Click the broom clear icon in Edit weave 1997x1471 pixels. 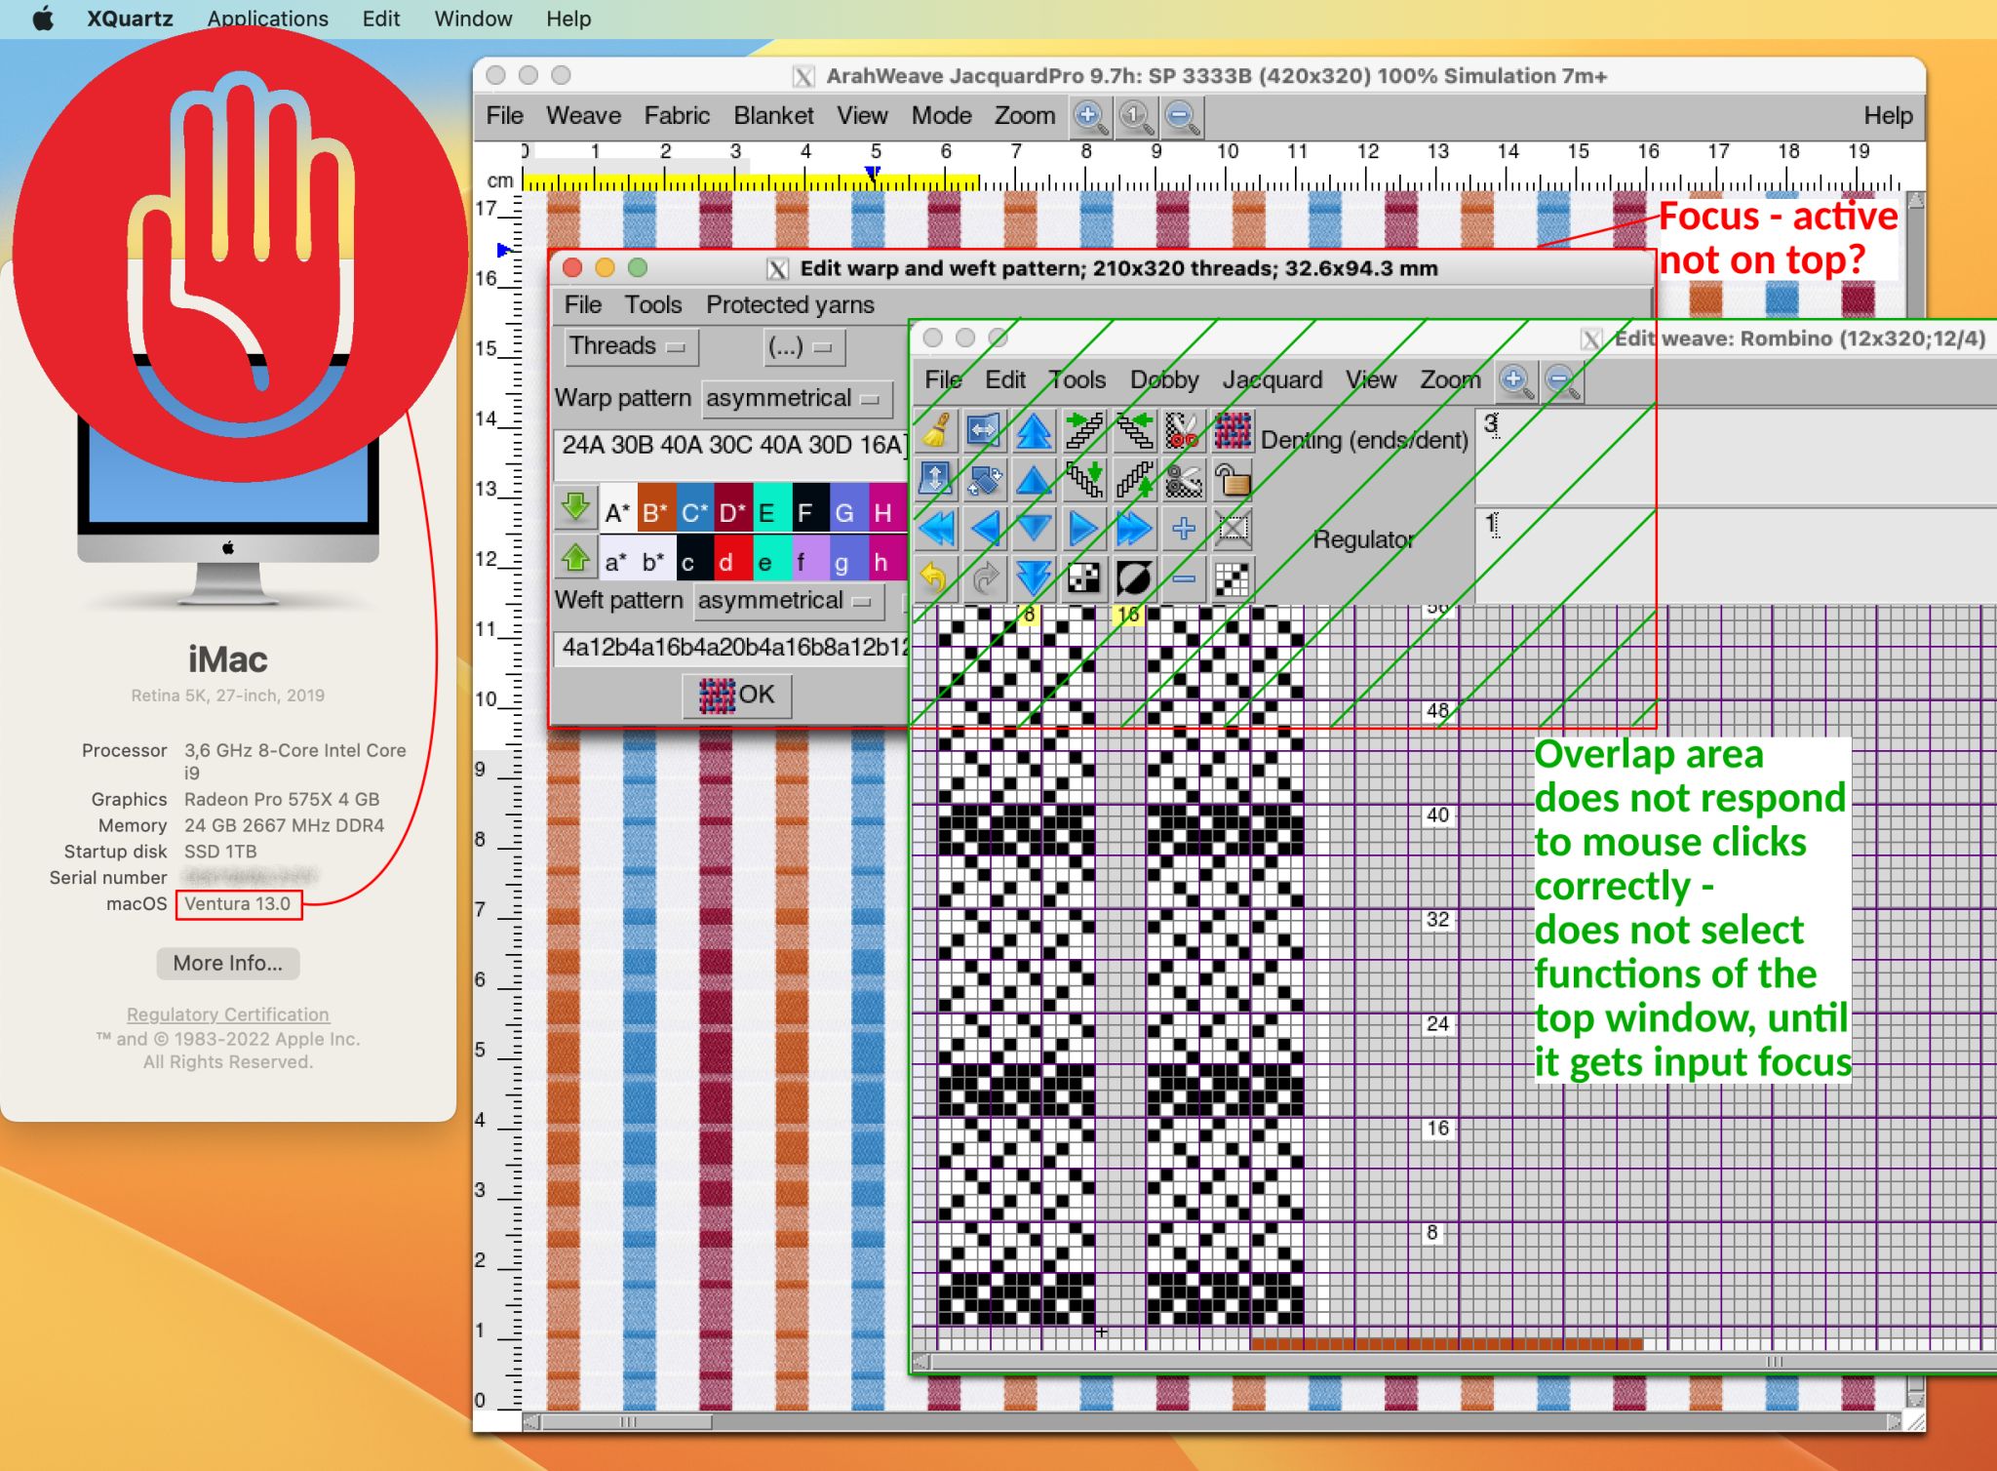(x=936, y=430)
